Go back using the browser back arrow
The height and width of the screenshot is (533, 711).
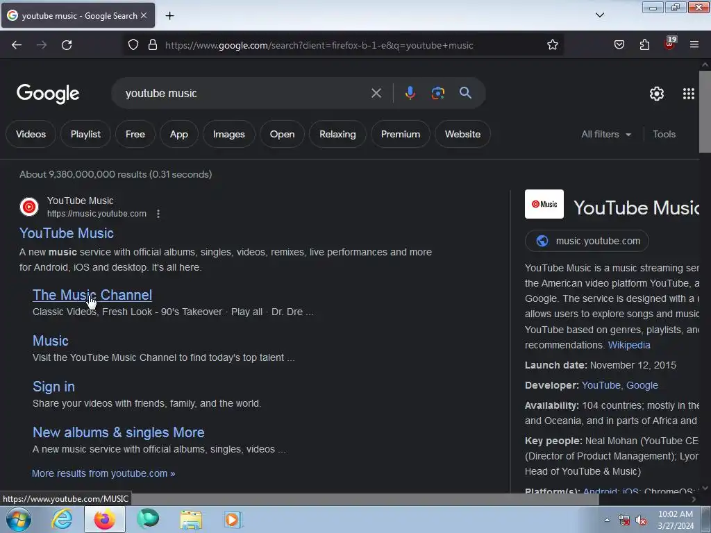point(17,45)
